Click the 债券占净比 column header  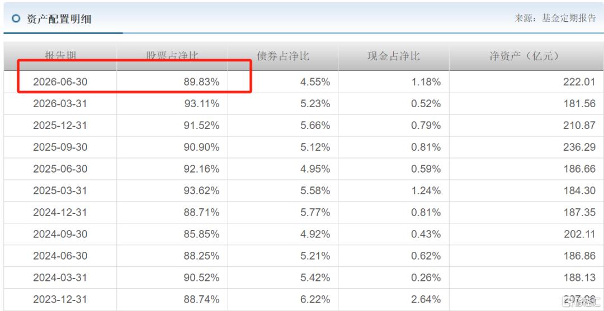(283, 56)
